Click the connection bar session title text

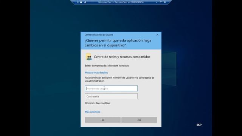click(121, 2)
